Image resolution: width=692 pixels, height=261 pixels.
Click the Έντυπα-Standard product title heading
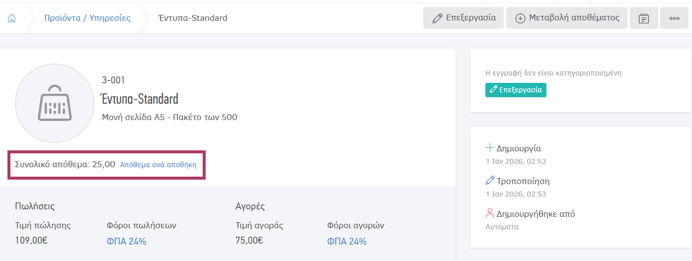tap(140, 99)
